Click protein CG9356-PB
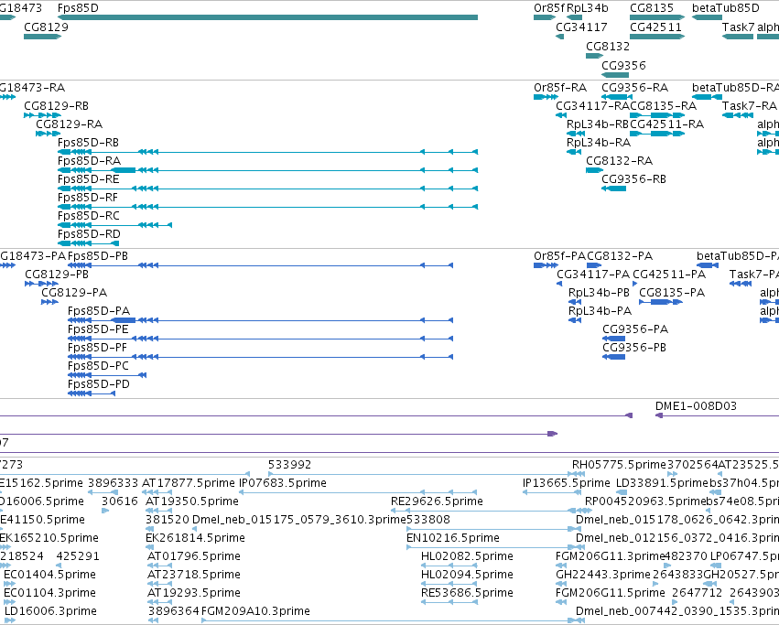Viewport: 779px width, 625px height. (634, 349)
